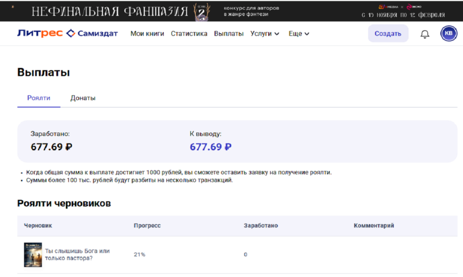Select the Роялти tab
463x277 pixels.
38,98
